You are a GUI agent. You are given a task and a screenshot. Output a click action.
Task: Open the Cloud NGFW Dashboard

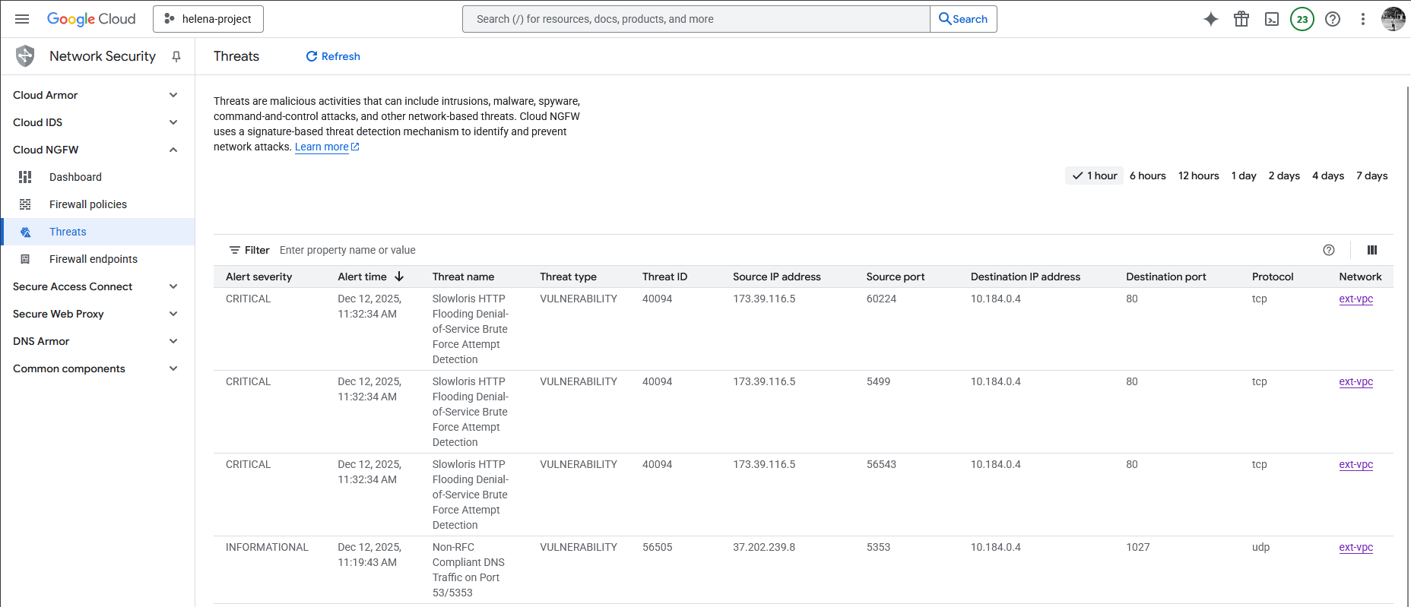pyautogui.click(x=75, y=177)
